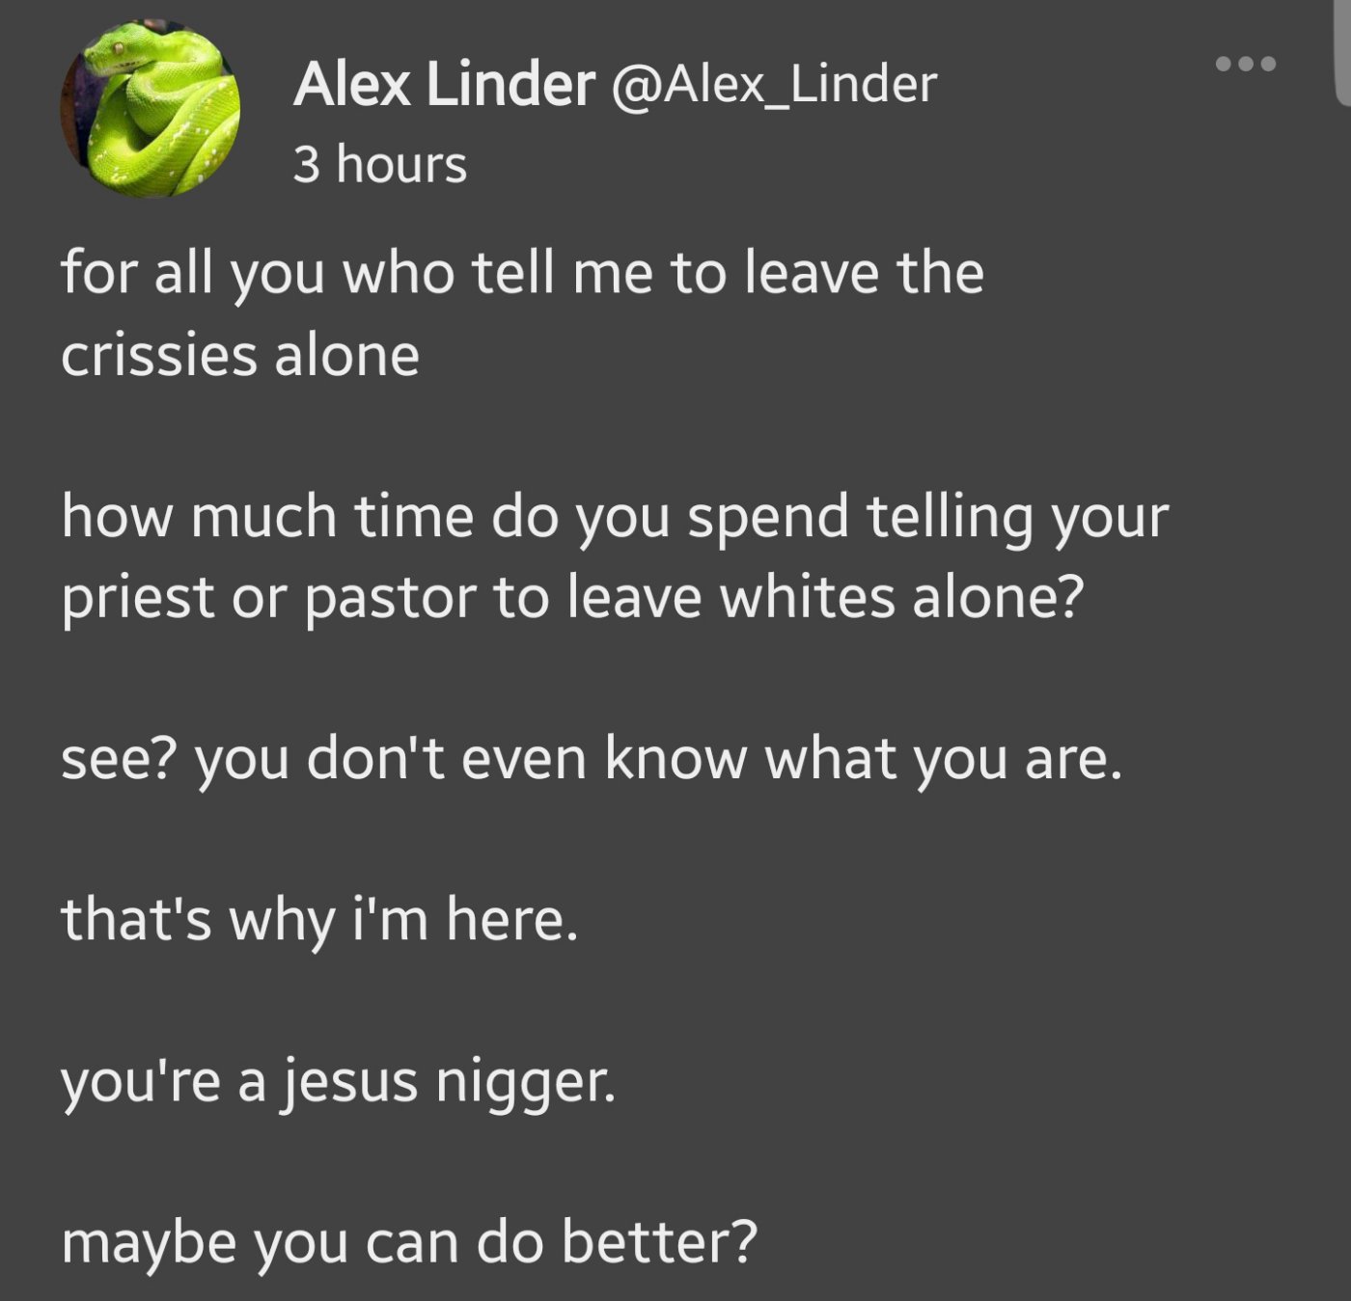Open the bold Alex Linder display name
The height and width of the screenshot is (1301, 1351).
point(444,85)
